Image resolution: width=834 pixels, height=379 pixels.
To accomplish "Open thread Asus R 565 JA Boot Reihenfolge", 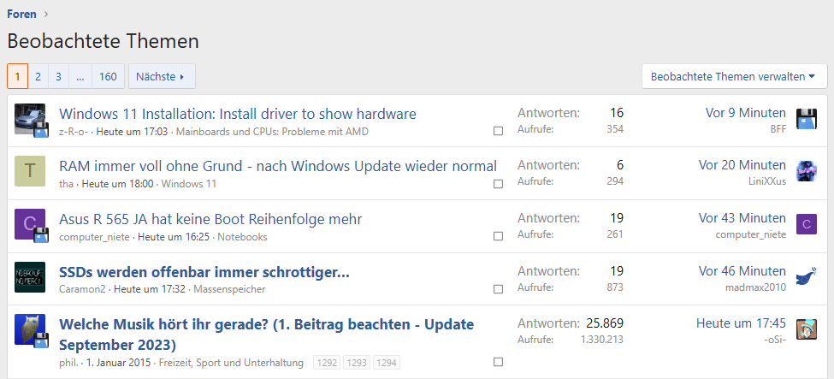I will 210,219.
